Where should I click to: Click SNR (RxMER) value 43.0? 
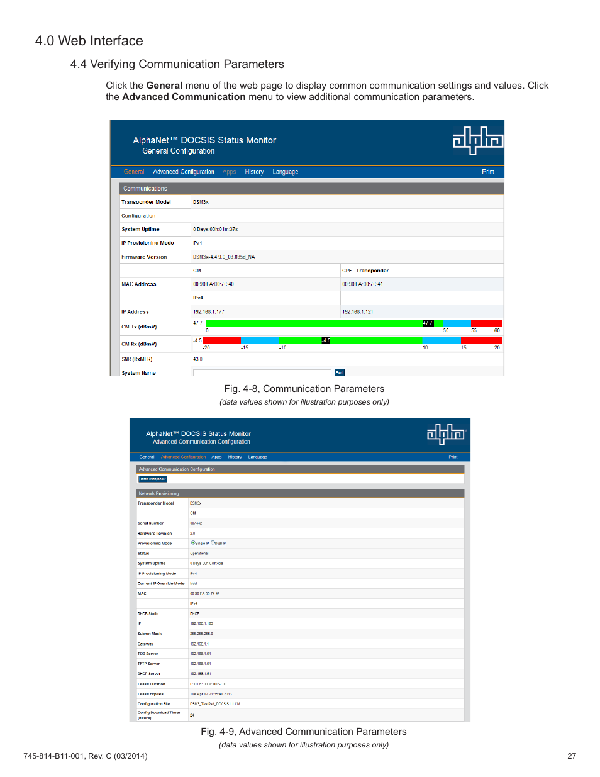pyautogui.click(x=197, y=359)
